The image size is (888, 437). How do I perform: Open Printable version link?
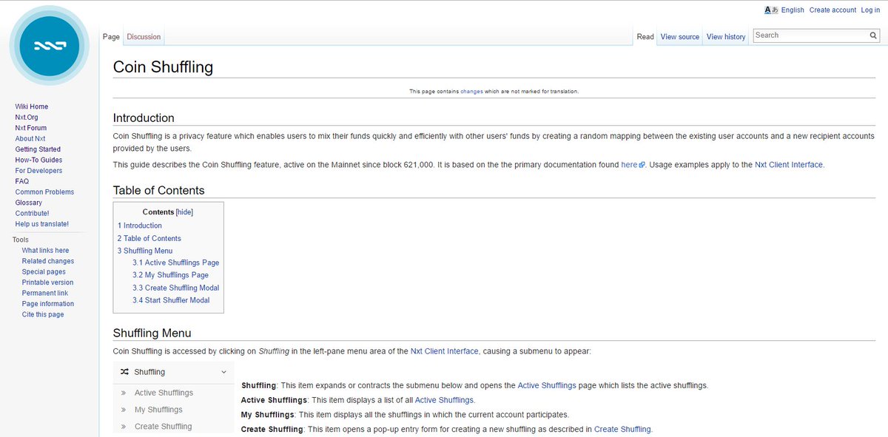click(x=47, y=282)
